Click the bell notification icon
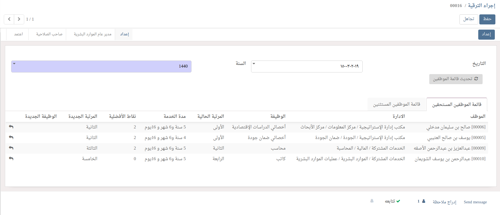 point(372,201)
